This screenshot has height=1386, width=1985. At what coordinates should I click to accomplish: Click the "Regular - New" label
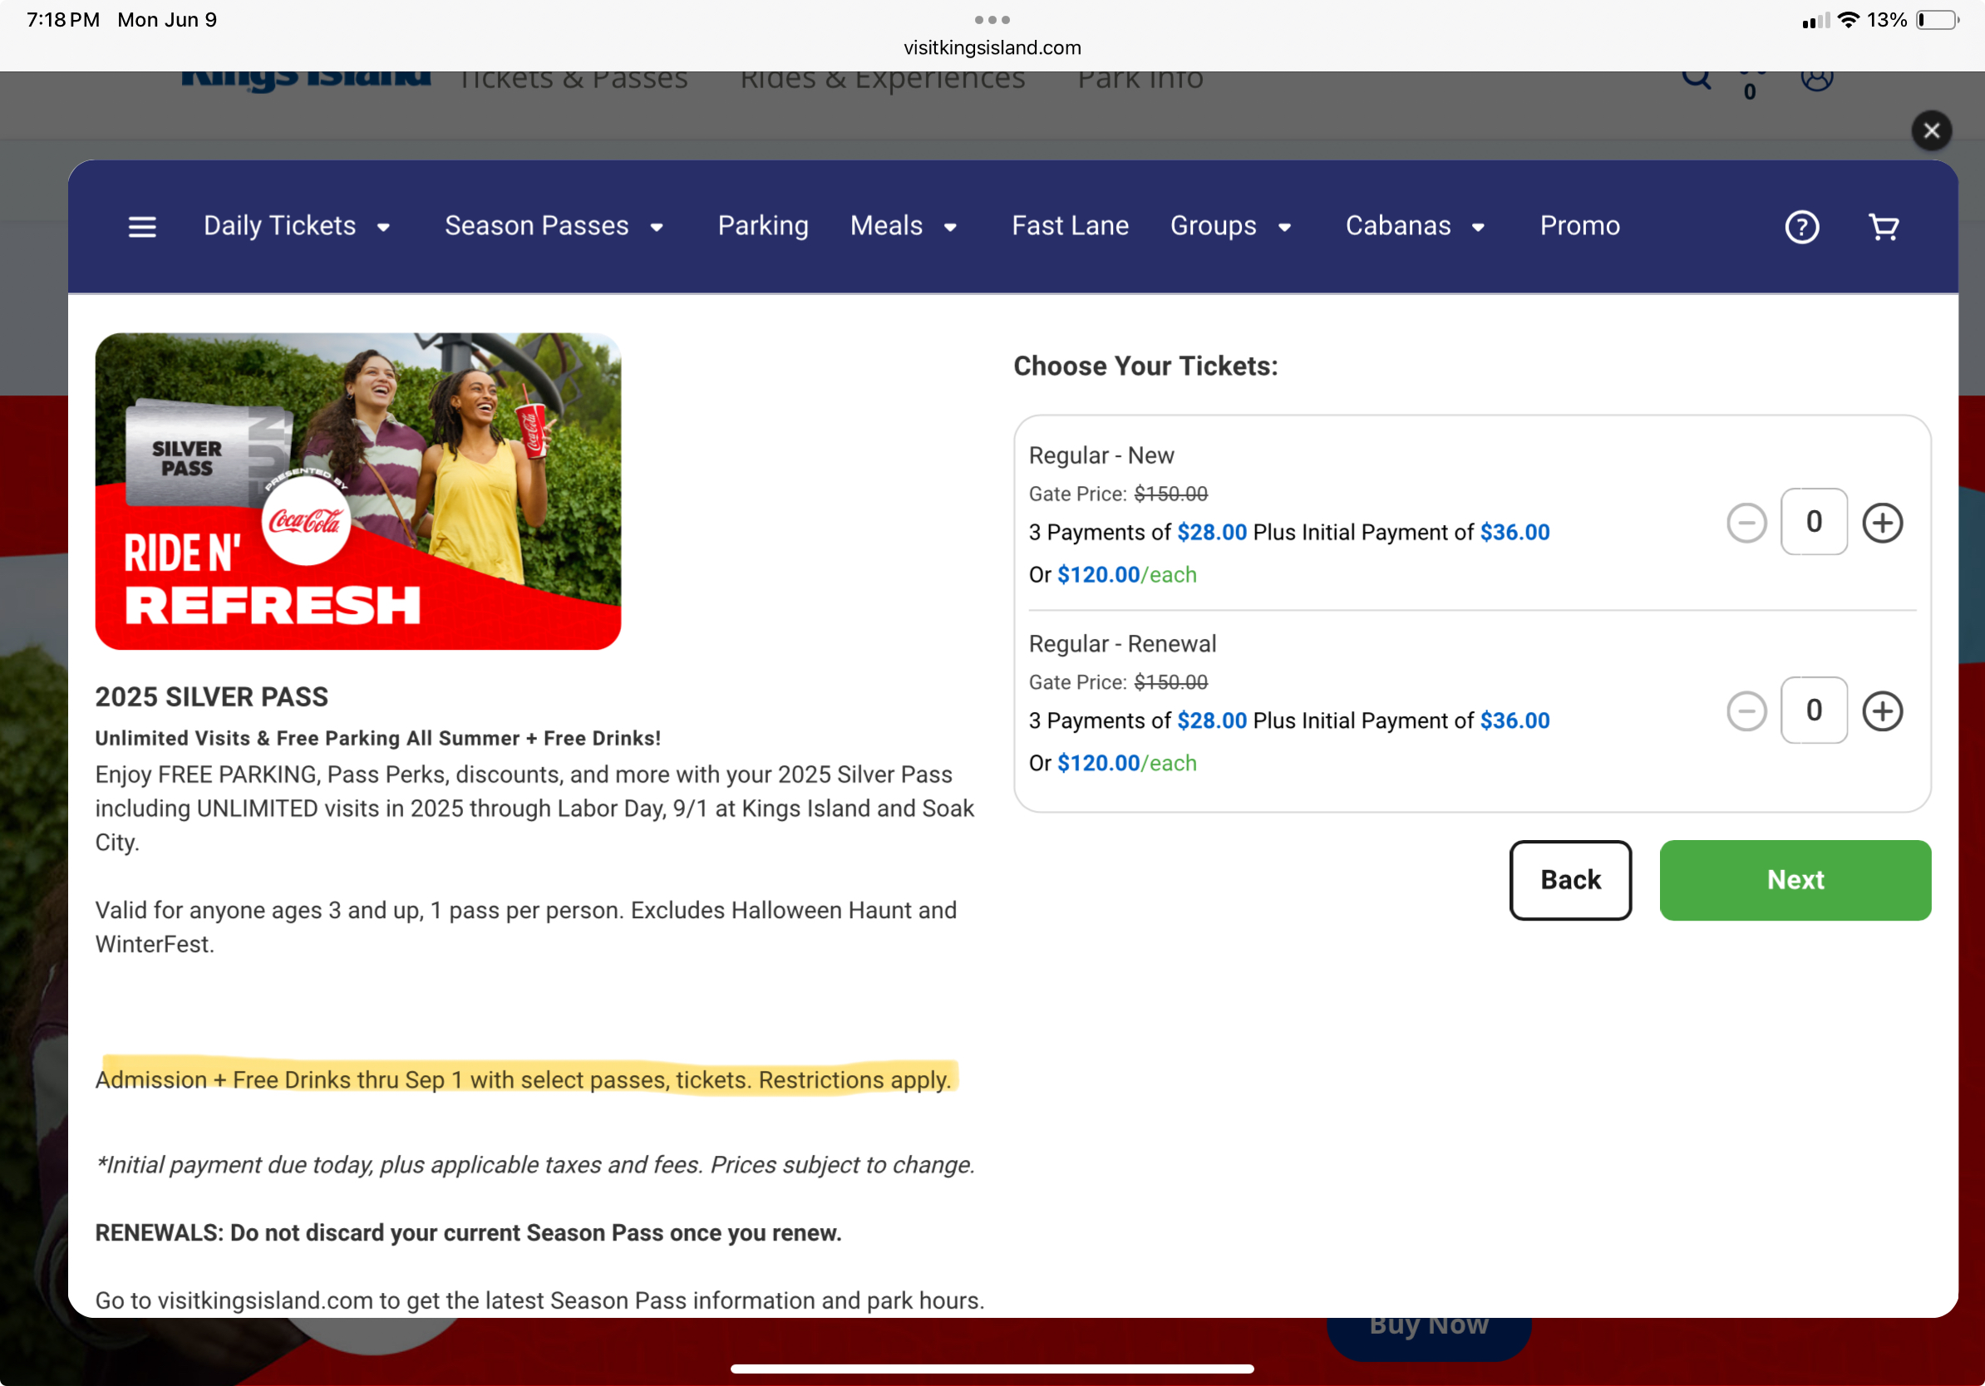1101,455
